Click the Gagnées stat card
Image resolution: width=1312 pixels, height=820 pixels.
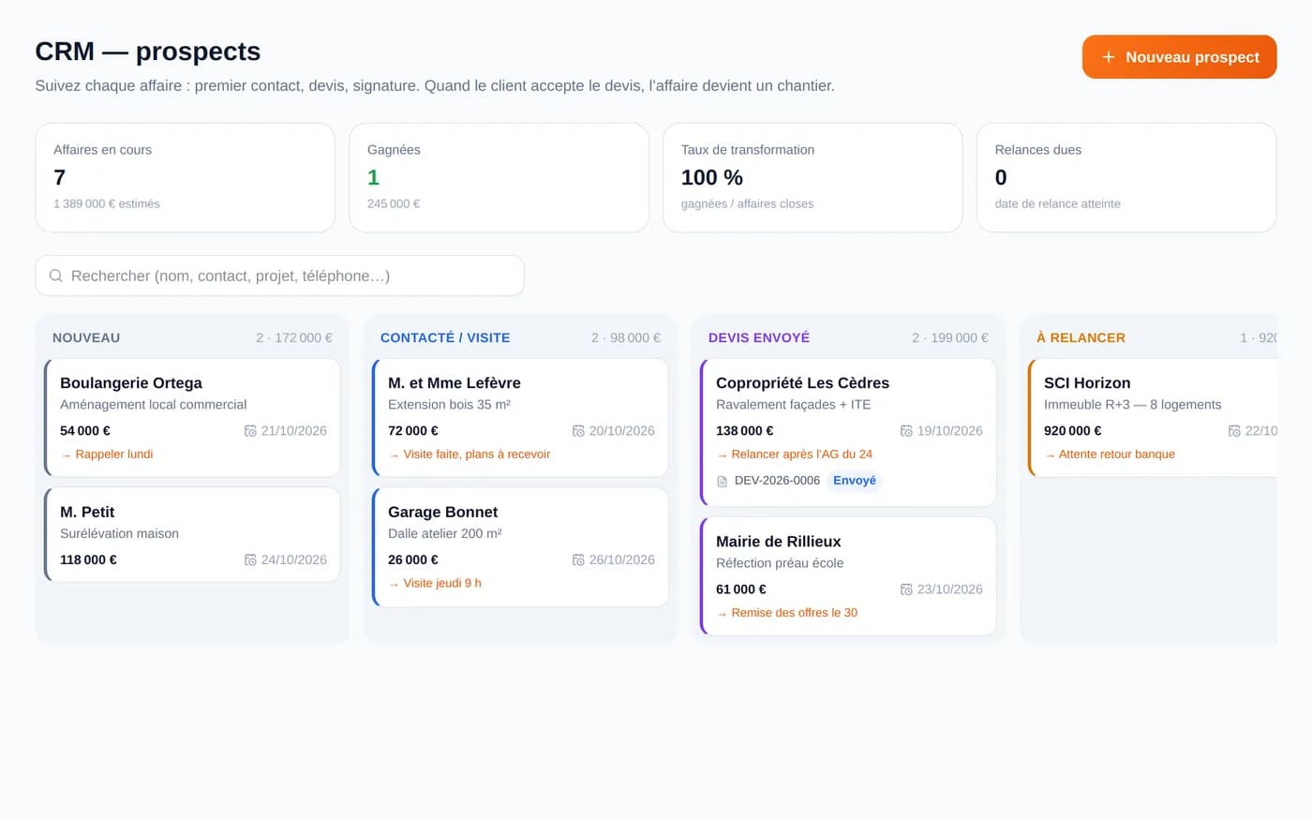[x=499, y=177]
